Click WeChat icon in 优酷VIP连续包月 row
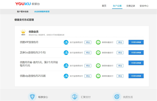This screenshot has width=157, height=101. pos(98,42)
